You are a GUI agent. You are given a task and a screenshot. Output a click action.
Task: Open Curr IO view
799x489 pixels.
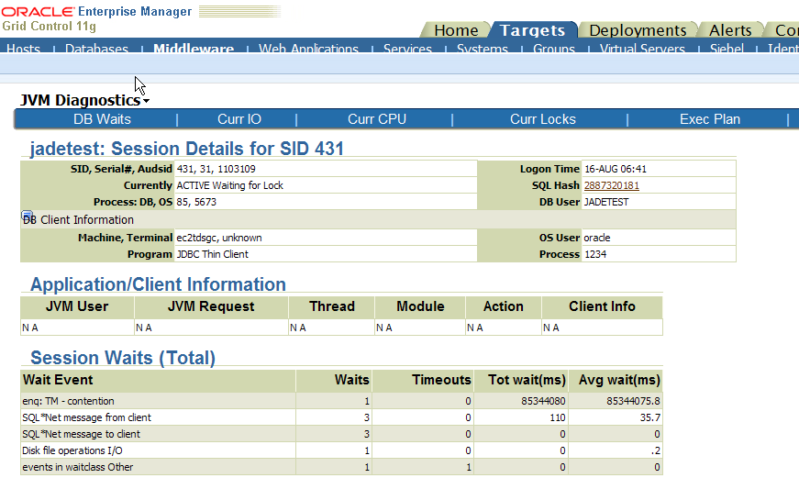(239, 119)
